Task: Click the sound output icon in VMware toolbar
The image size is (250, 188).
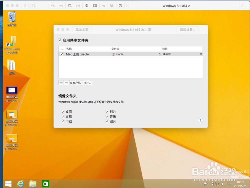Action: coord(86,5)
